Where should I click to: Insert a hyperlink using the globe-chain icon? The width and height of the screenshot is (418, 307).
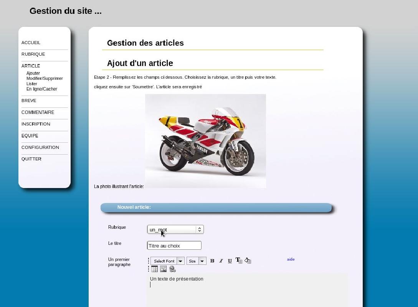click(172, 269)
